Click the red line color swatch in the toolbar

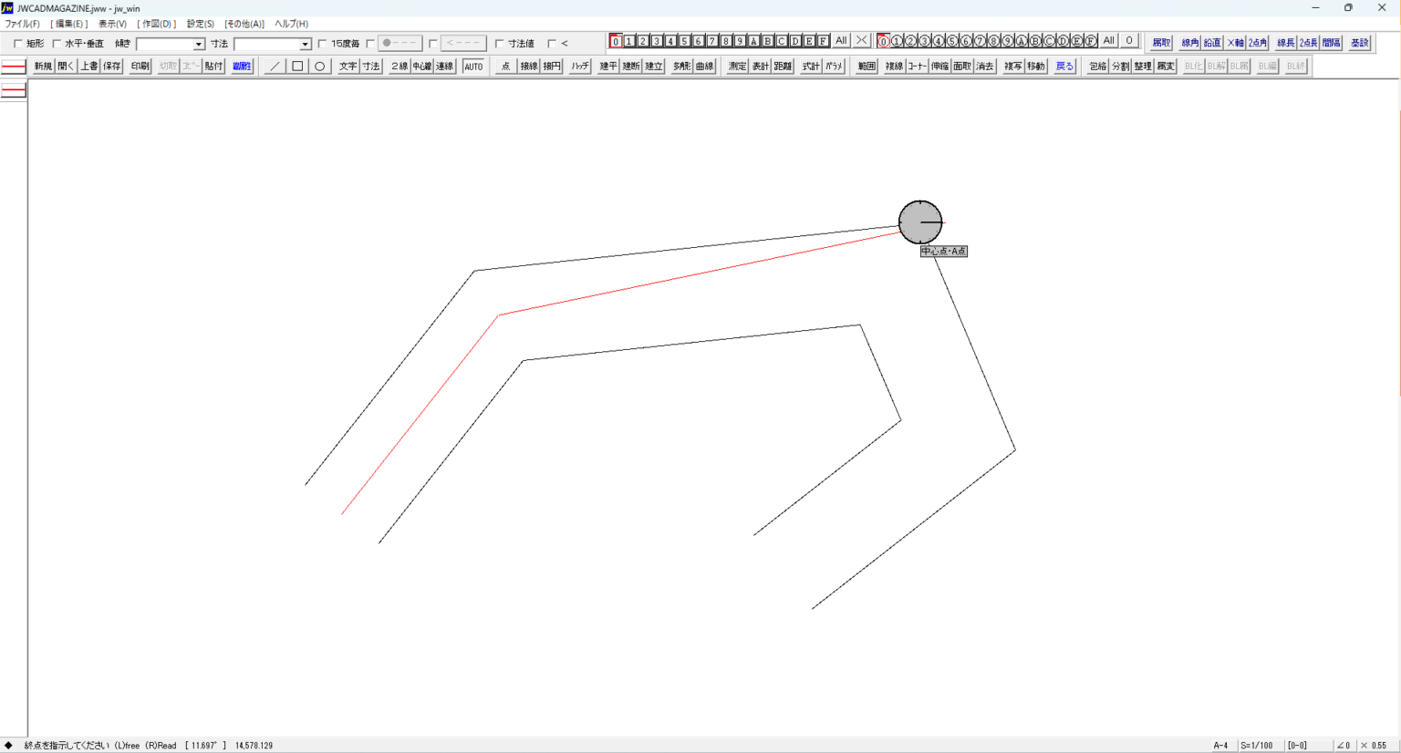tap(14, 67)
